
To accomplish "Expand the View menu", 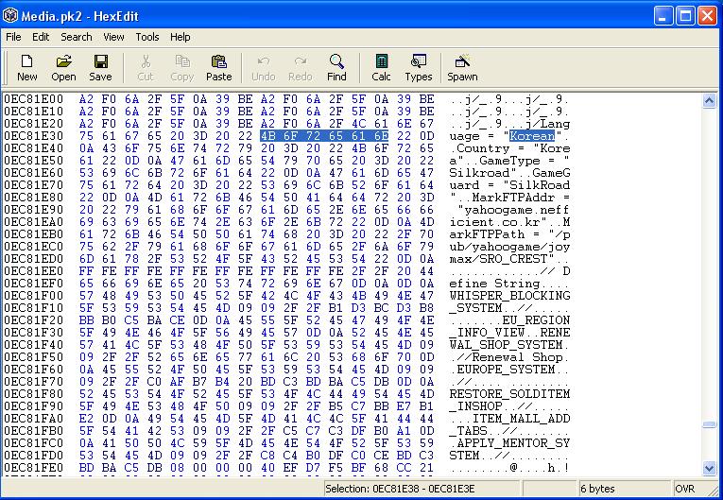I will pos(113,37).
